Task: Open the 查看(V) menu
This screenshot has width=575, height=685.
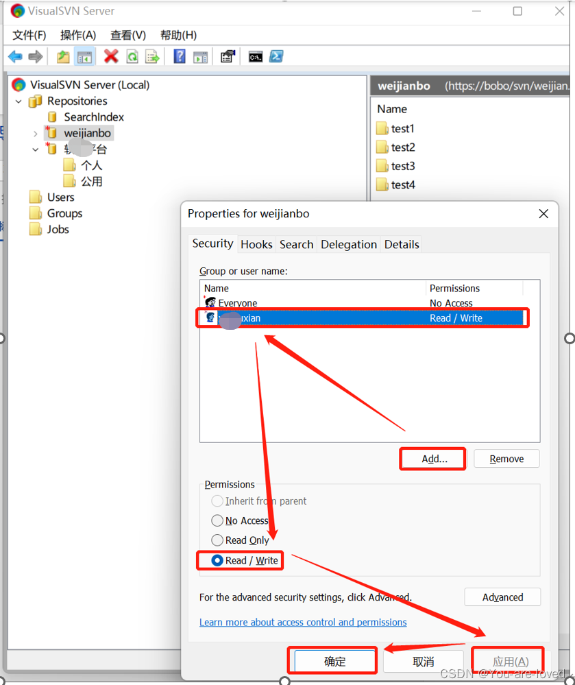Action: [x=128, y=35]
